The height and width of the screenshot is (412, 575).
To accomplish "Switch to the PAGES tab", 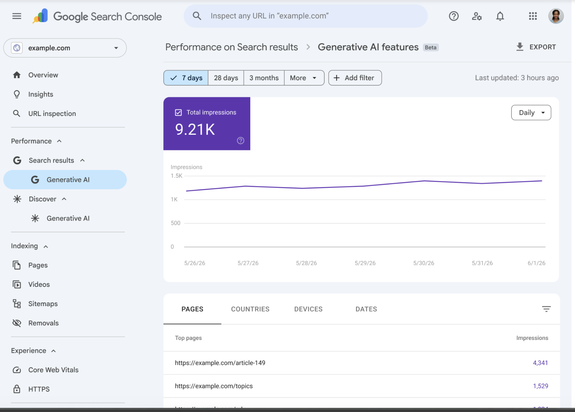I will 192,309.
